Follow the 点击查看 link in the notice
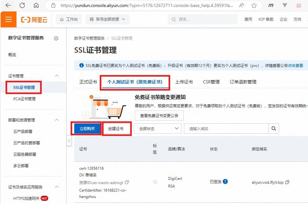 pos(295,65)
